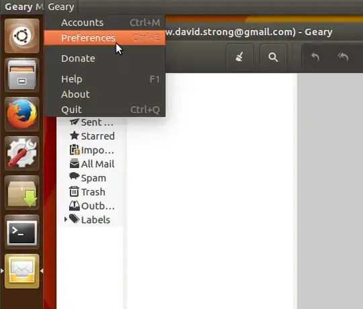Viewport: 363px width, 309px height.
Task: Click the Reply arrow button
Action: coord(315,56)
